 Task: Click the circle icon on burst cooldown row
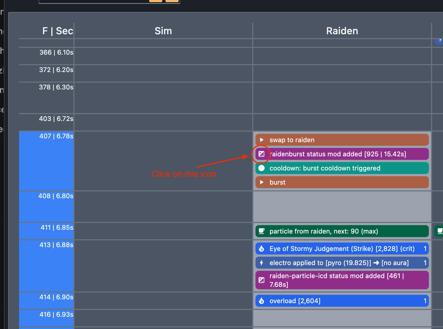[x=261, y=168]
